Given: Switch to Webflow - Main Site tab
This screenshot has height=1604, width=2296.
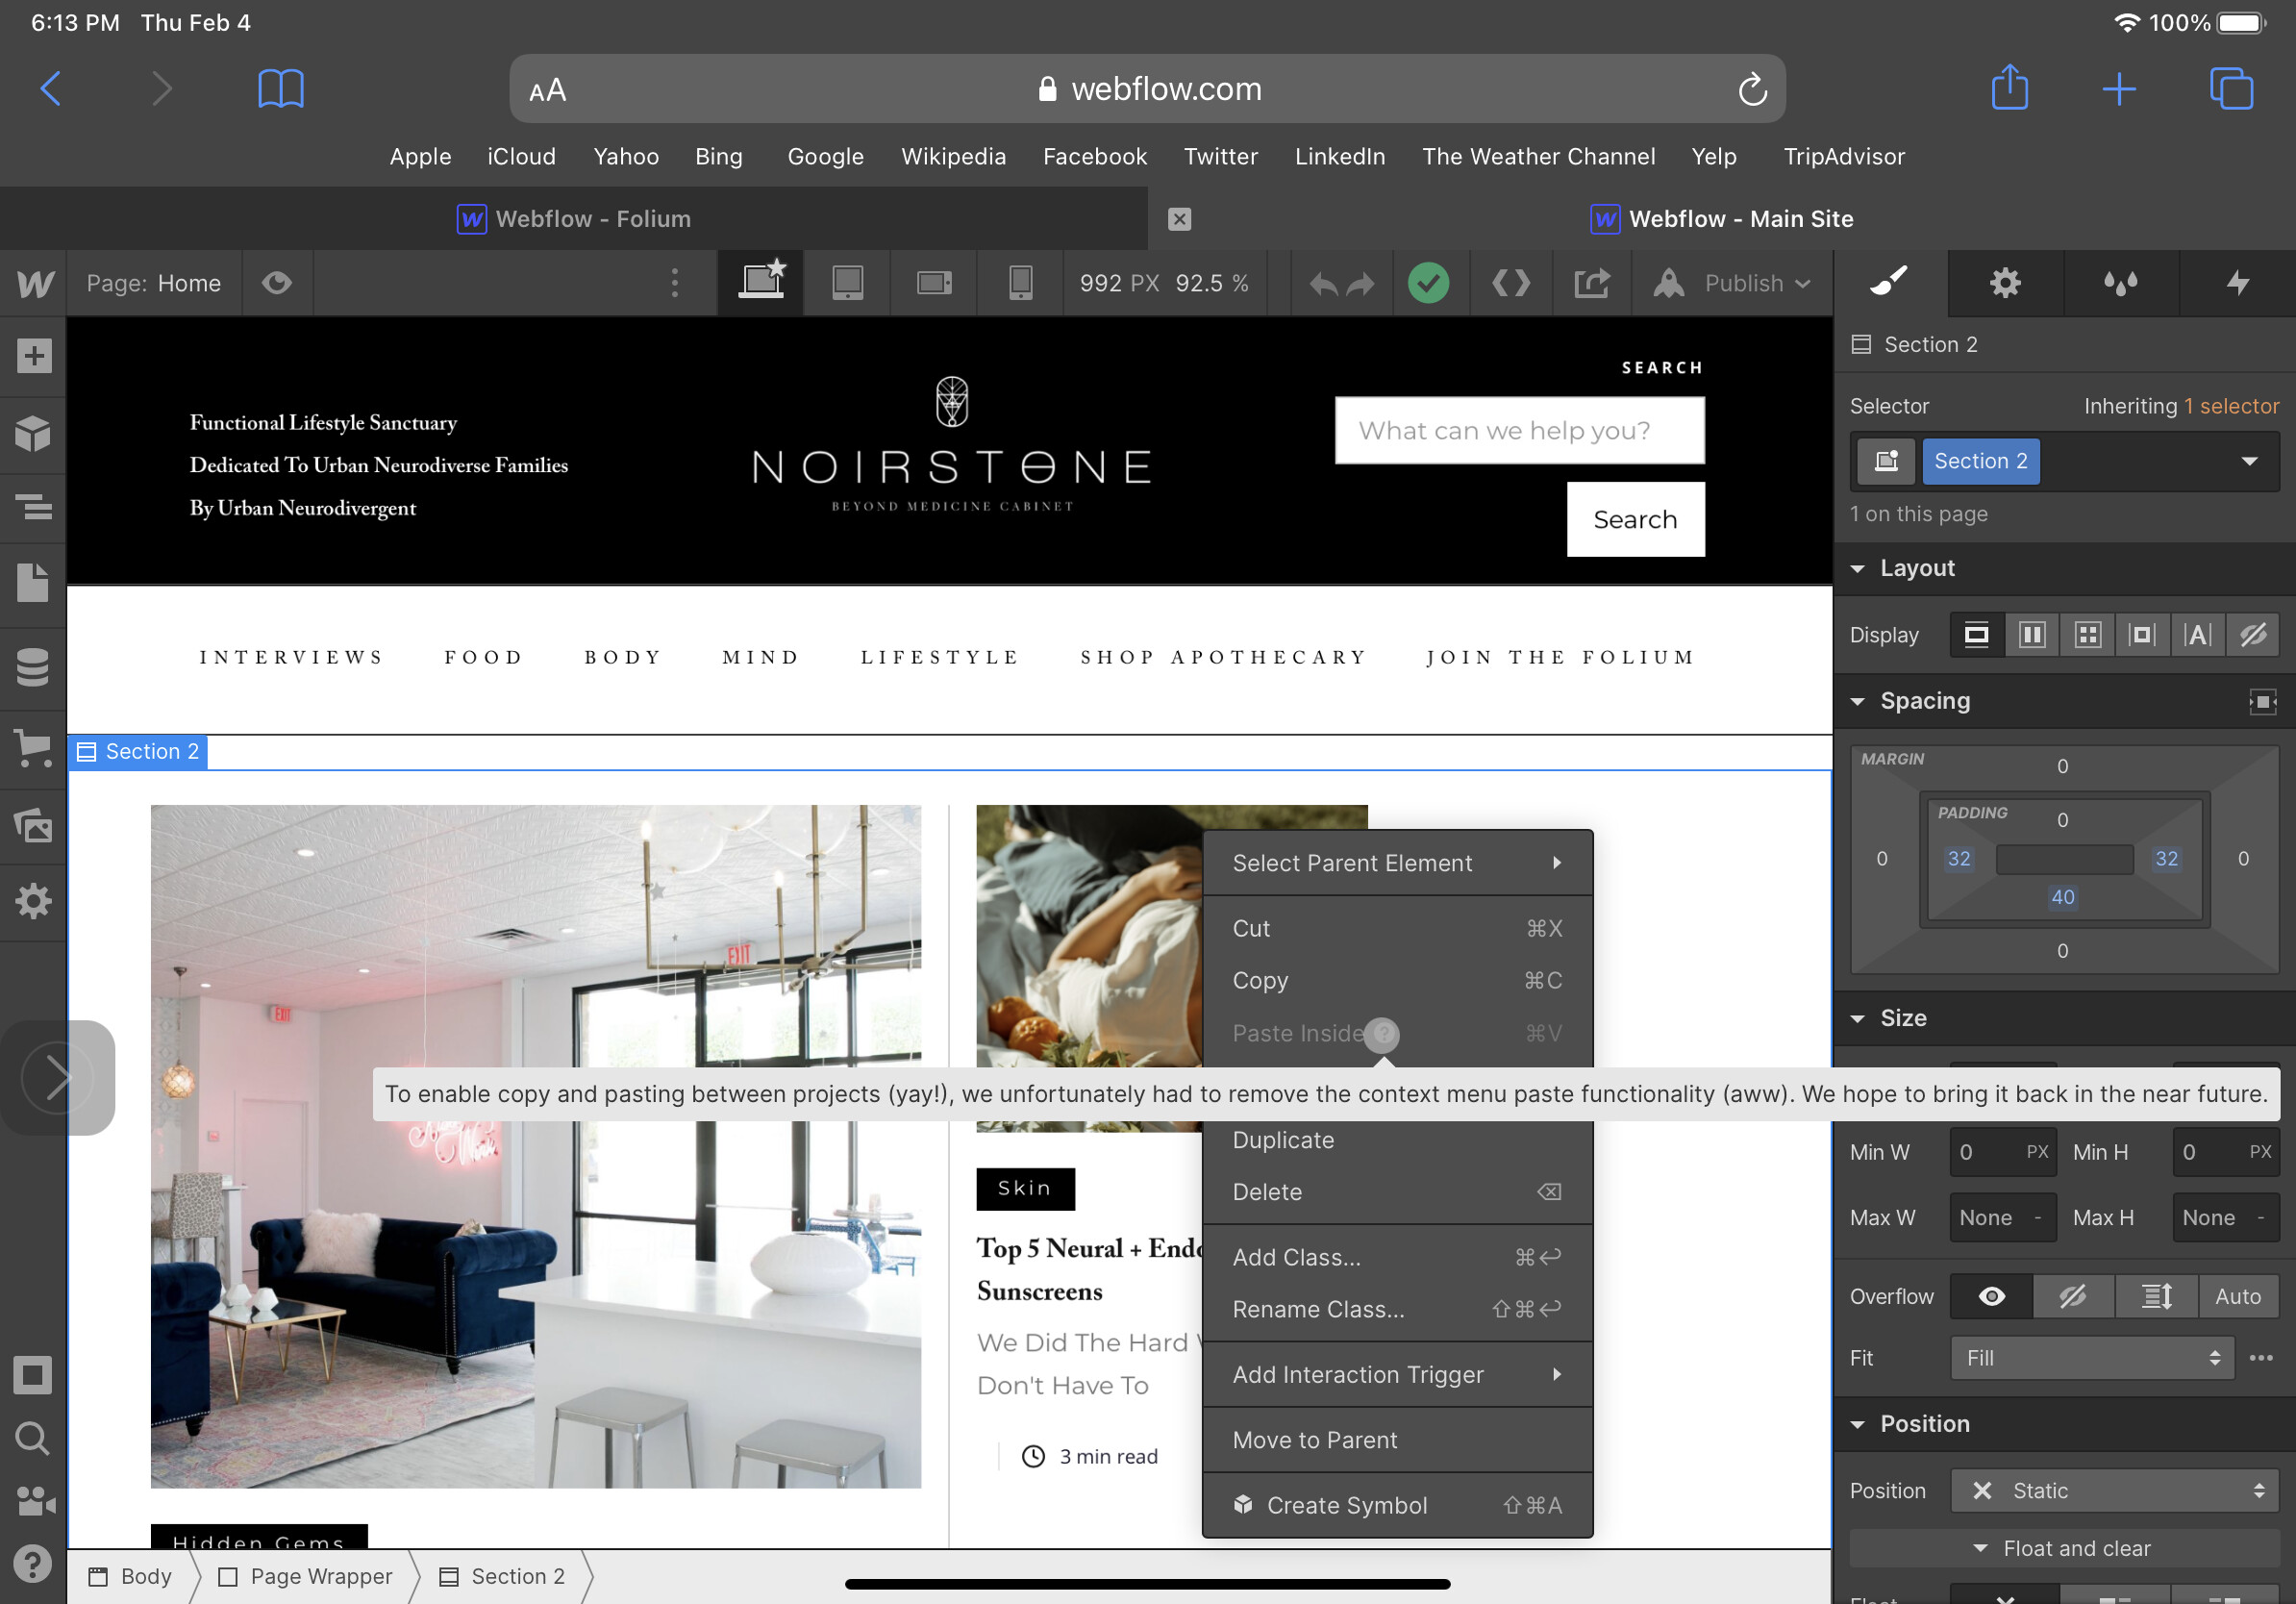Looking at the screenshot, I should point(1740,219).
